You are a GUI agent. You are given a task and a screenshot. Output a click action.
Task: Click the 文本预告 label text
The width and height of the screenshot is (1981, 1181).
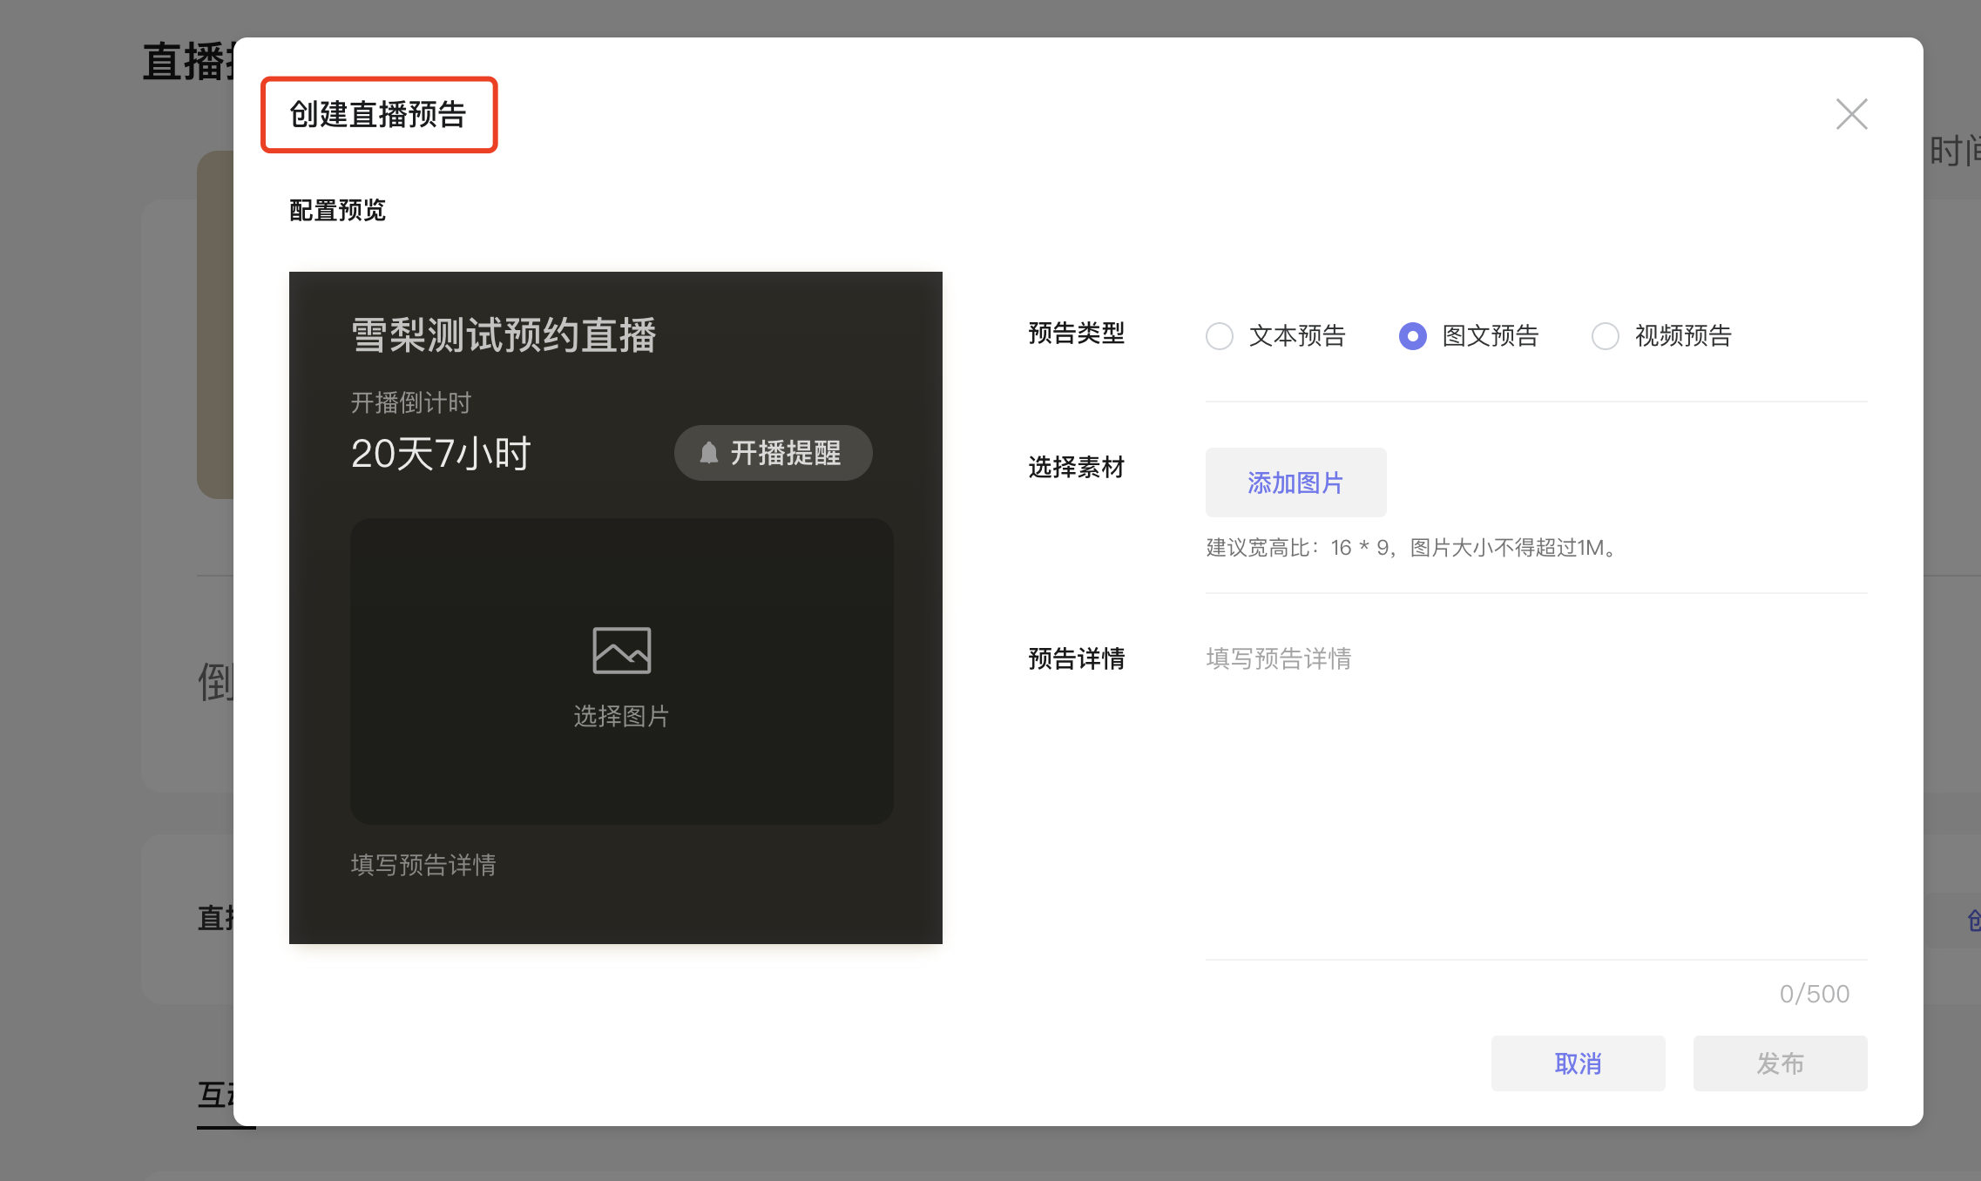(1297, 336)
